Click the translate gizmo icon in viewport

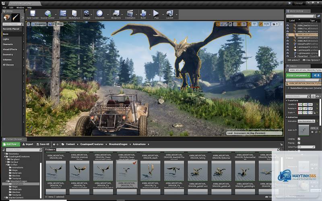click(218, 24)
